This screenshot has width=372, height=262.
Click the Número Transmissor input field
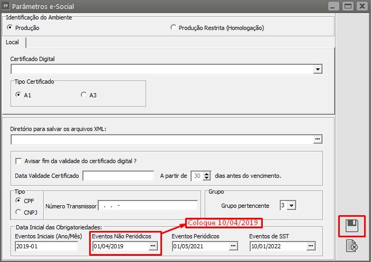[148, 206]
